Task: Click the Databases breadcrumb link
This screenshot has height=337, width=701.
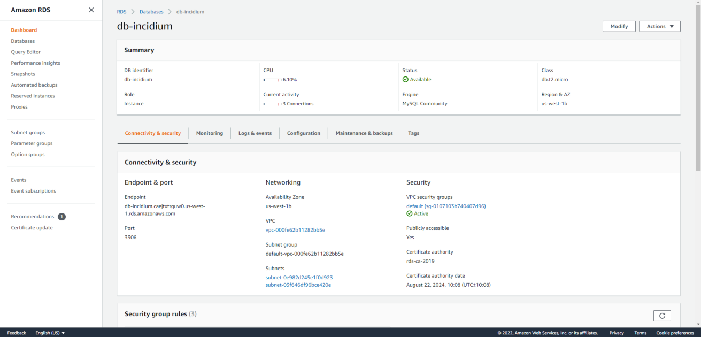Action: pos(151,12)
